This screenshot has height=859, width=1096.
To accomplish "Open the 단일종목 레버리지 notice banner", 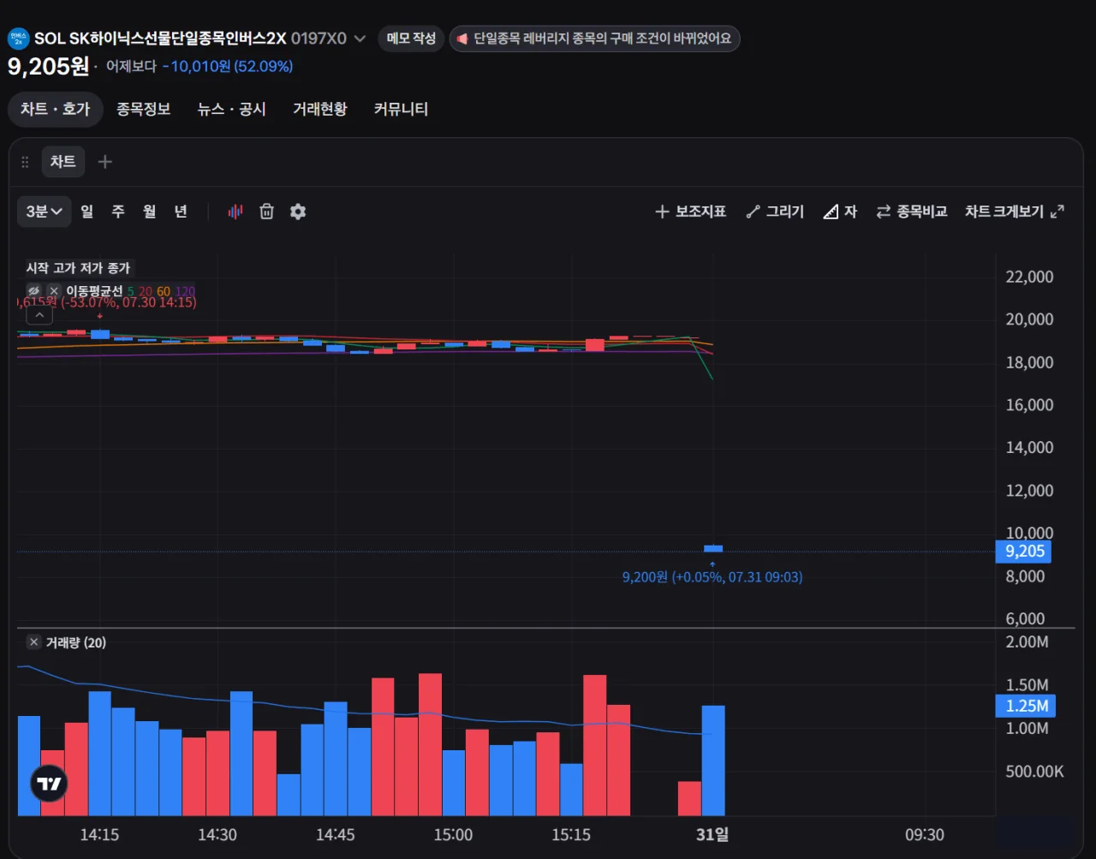I will (x=594, y=39).
